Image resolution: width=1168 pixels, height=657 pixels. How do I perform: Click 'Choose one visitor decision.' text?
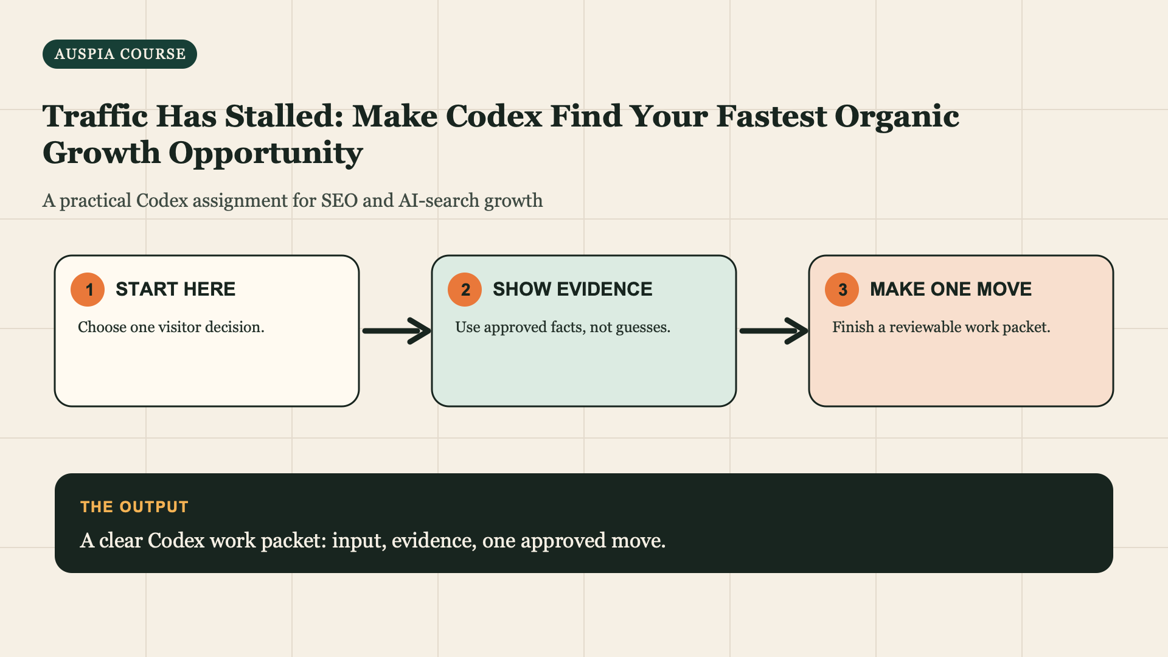tap(171, 327)
